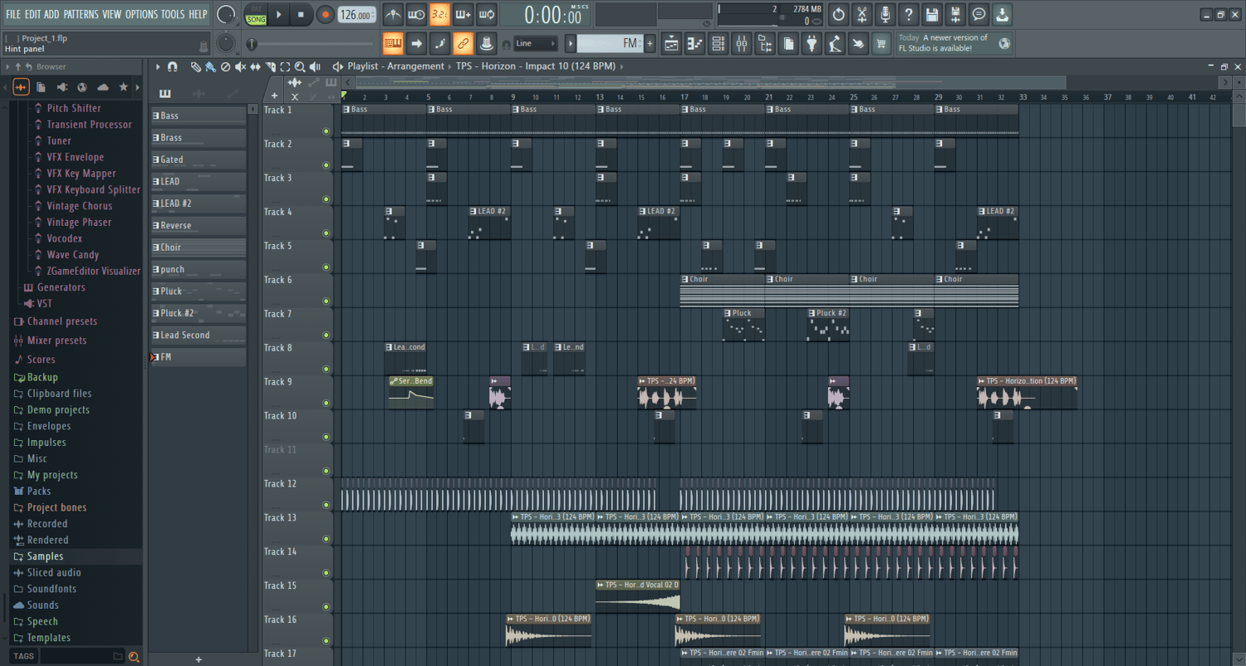Select the Choir pattern in picker
1246x666 pixels.
[x=199, y=247]
